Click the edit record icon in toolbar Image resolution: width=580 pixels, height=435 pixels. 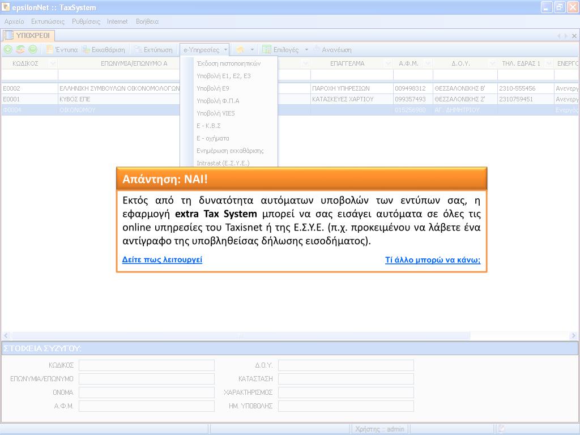pyautogui.click(x=20, y=50)
